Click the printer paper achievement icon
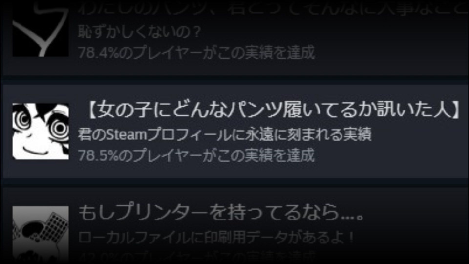The height and width of the screenshot is (264, 469). tap(41, 234)
